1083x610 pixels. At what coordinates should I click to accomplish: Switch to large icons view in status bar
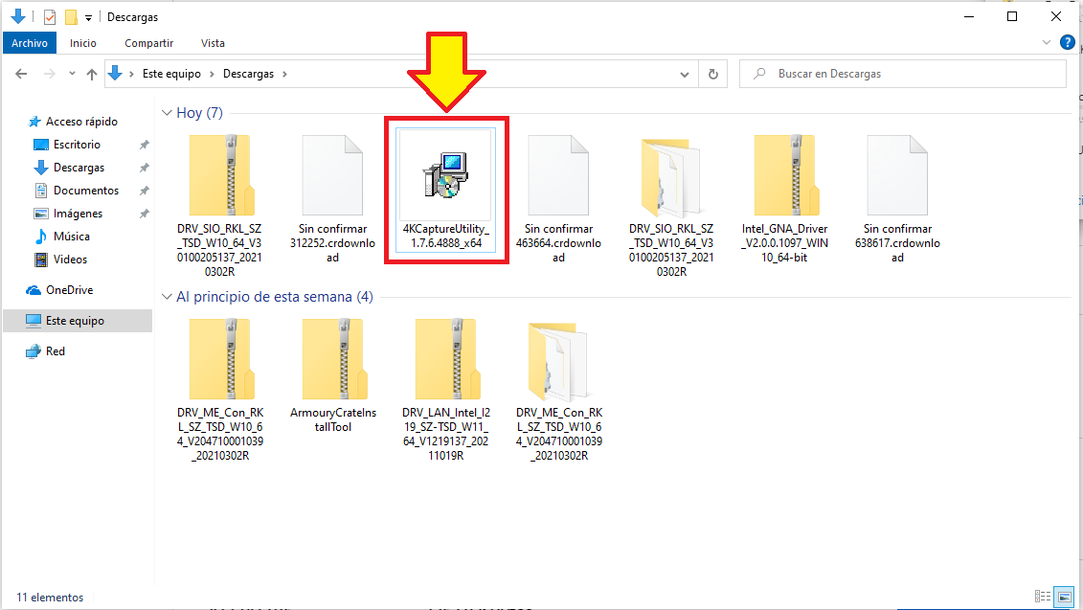(1063, 597)
